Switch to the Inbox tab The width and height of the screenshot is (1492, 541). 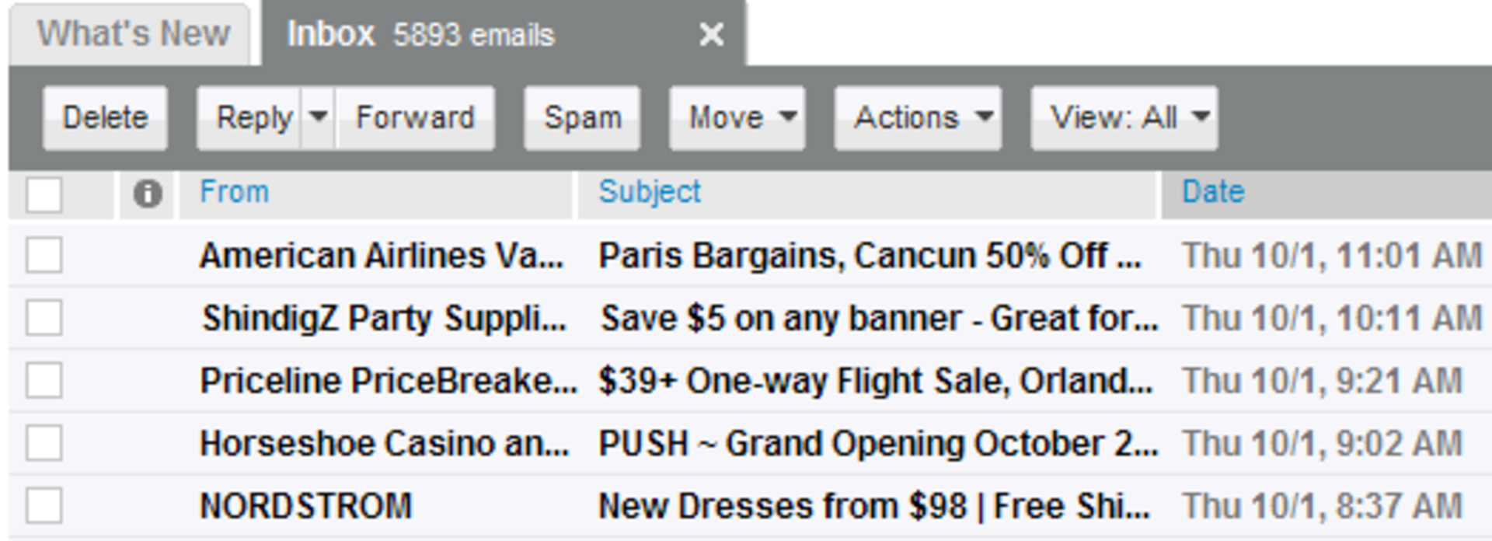pos(332,34)
